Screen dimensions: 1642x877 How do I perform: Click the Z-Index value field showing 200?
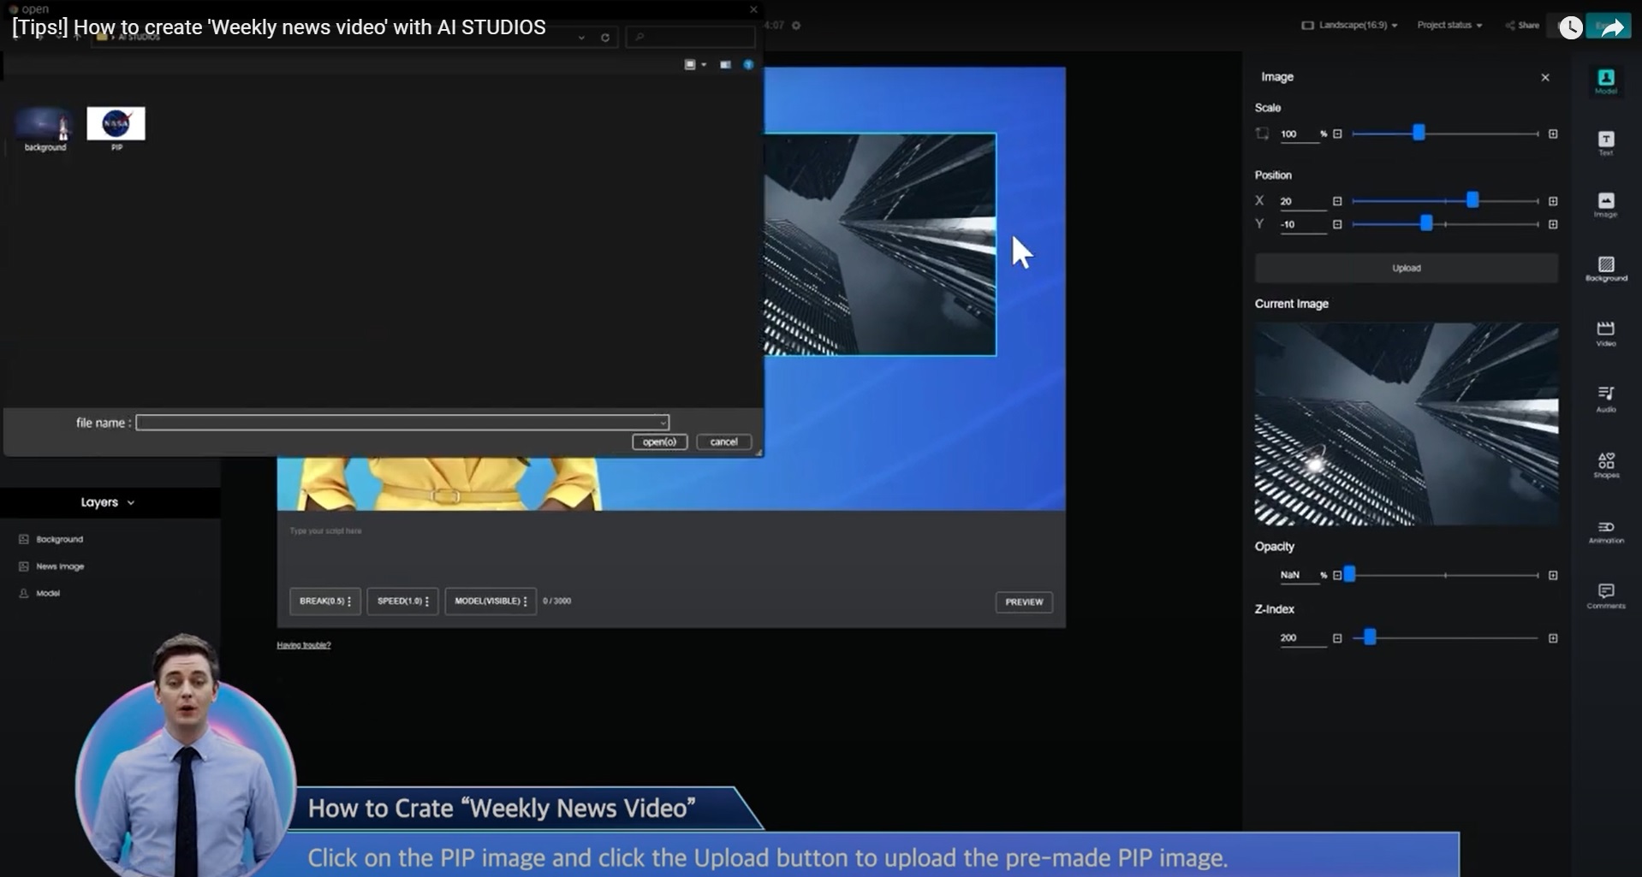pos(1301,638)
